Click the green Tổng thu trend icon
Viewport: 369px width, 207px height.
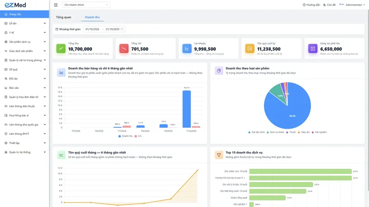[61, 49]
